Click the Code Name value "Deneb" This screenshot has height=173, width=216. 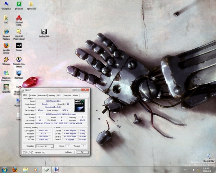pyautogui.click(x=45, y=104)
